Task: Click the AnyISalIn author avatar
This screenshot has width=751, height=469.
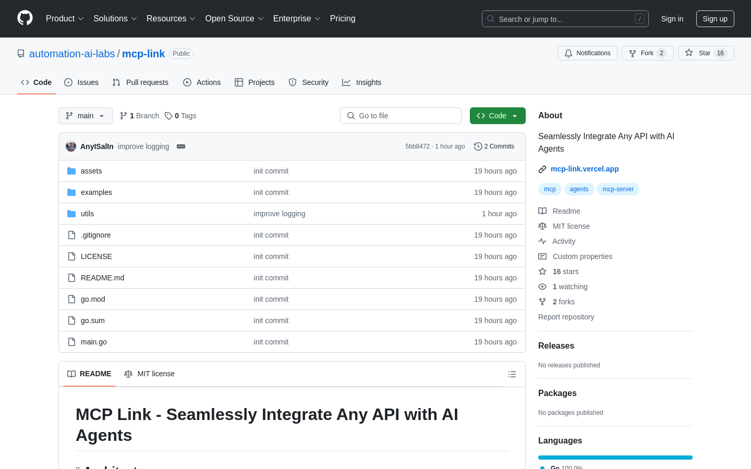Action: pyautogui.click(x=71, y=146)
